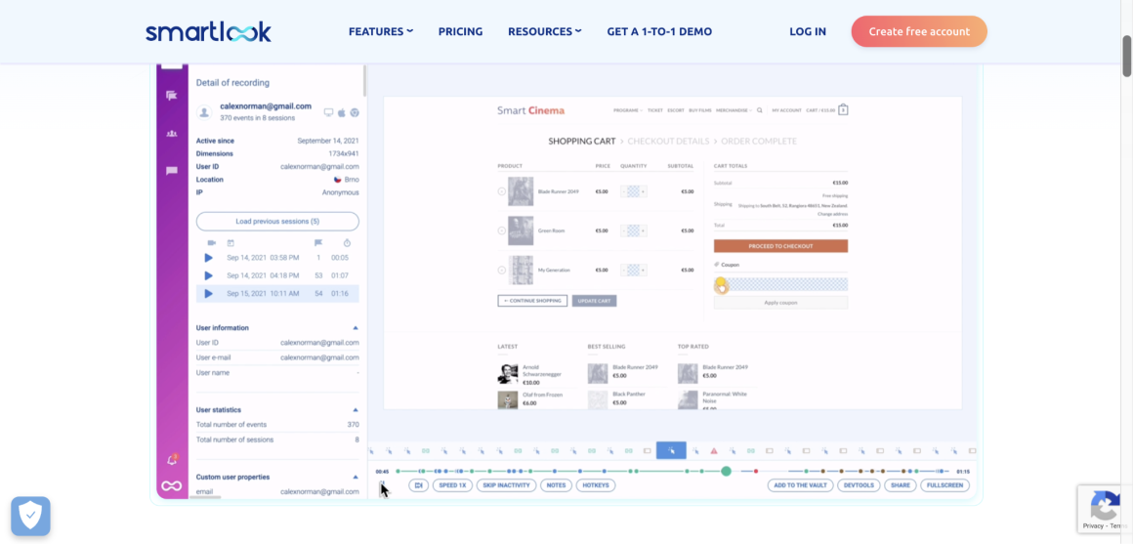Play the Sep 15, 2021 10:11 AM session

coord(208,293)
